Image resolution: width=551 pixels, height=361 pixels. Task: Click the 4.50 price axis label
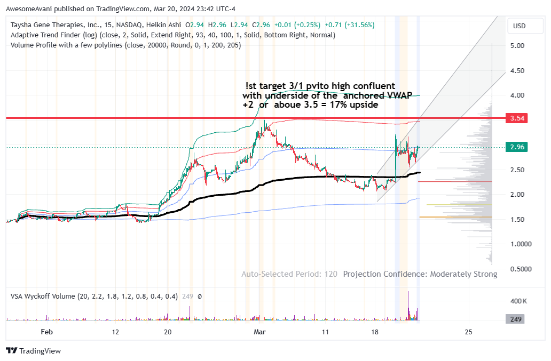click(517, 71)
